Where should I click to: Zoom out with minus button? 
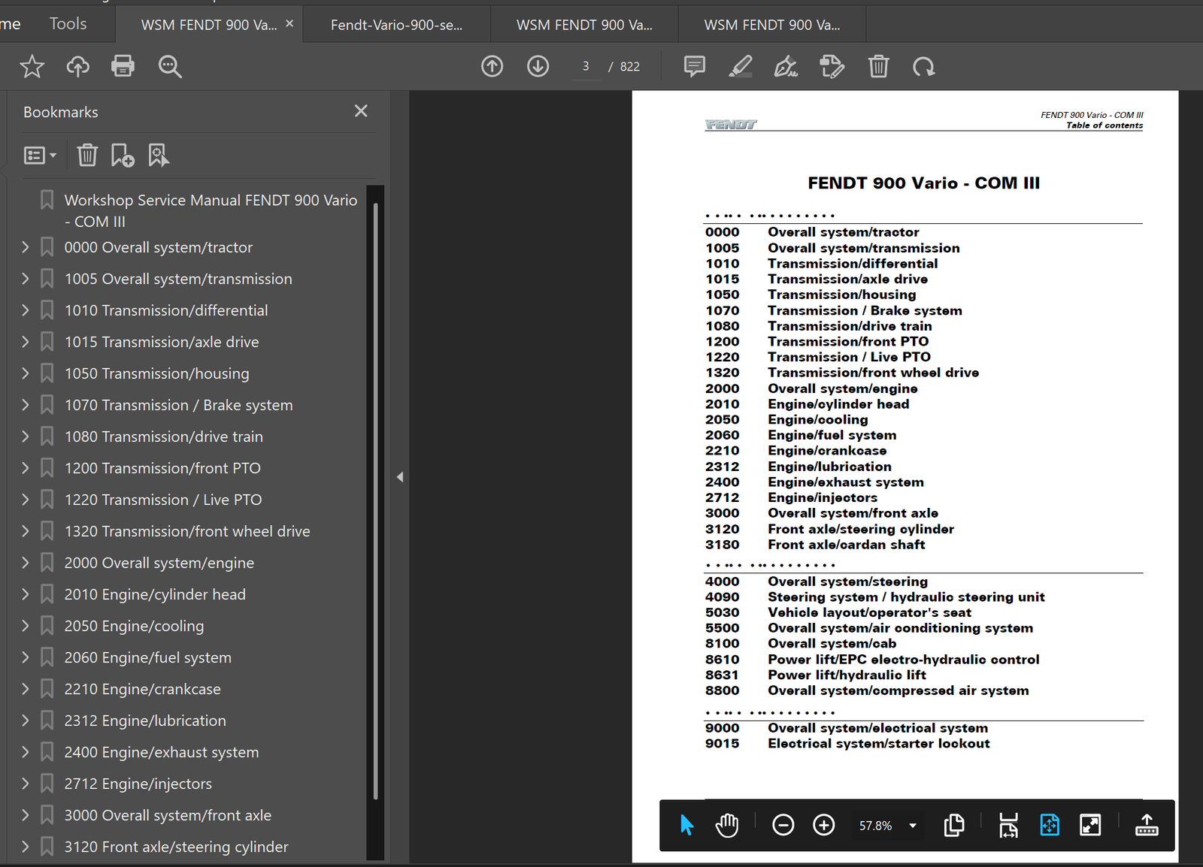tap(783, 825)
